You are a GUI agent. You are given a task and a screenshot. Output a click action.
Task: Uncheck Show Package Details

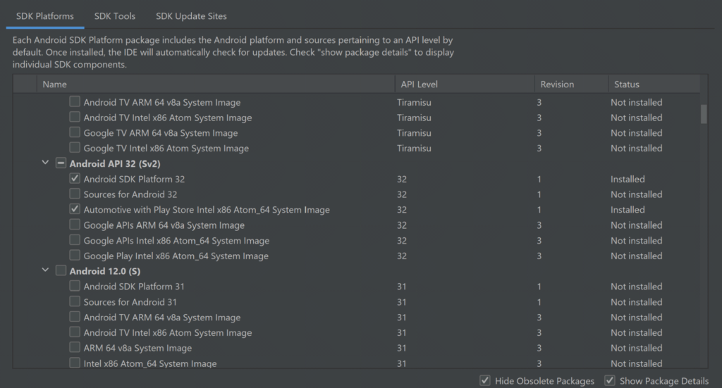tap(610, 381)
